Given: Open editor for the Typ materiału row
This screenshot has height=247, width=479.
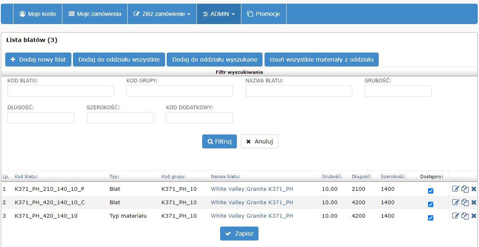Looking at the screenshot, I should click(455, 216).
